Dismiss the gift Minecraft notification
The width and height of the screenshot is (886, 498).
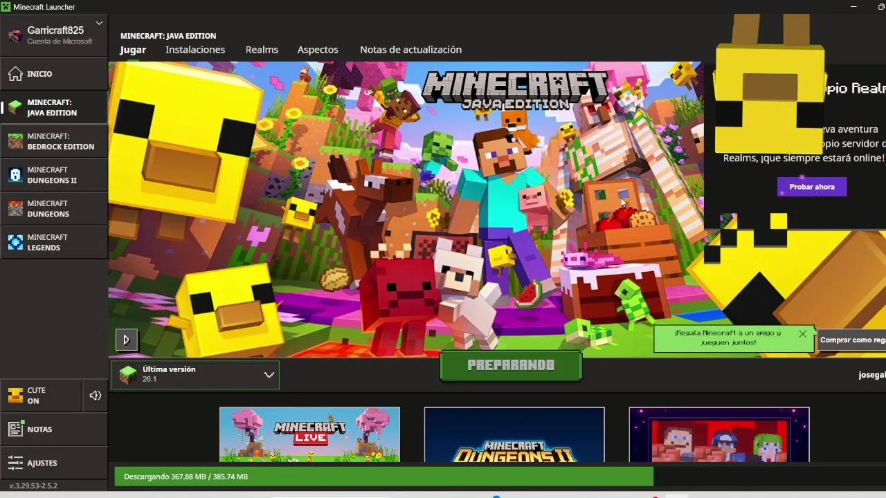coord(802,334)
